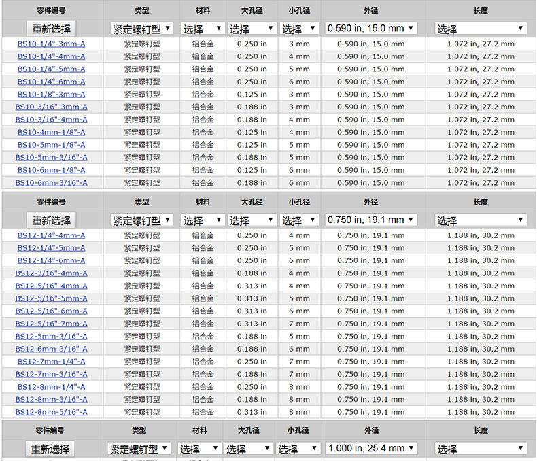Expand the 材料 dropdown in the first table
Screen dimensions: 537x461
tap(203, 29)
